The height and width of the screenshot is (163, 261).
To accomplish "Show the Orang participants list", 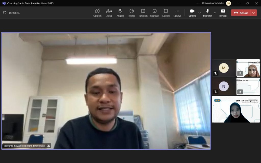I will 109,13.
